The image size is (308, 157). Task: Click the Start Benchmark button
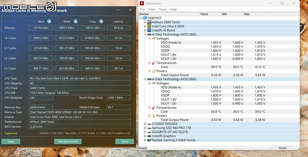tap(68, 141)
